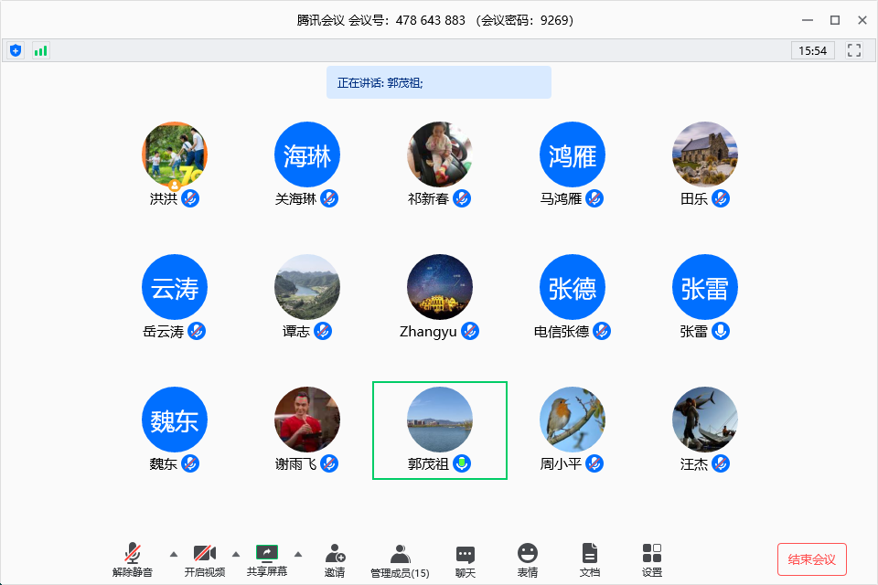Expand audio options arrow beside unmute

point(174,554)
